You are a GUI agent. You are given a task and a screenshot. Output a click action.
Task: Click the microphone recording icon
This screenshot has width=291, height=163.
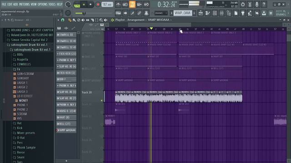257,4
